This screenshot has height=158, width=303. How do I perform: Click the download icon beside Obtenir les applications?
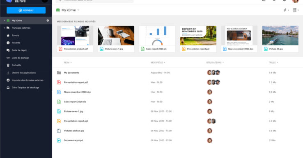pos(8,72)
